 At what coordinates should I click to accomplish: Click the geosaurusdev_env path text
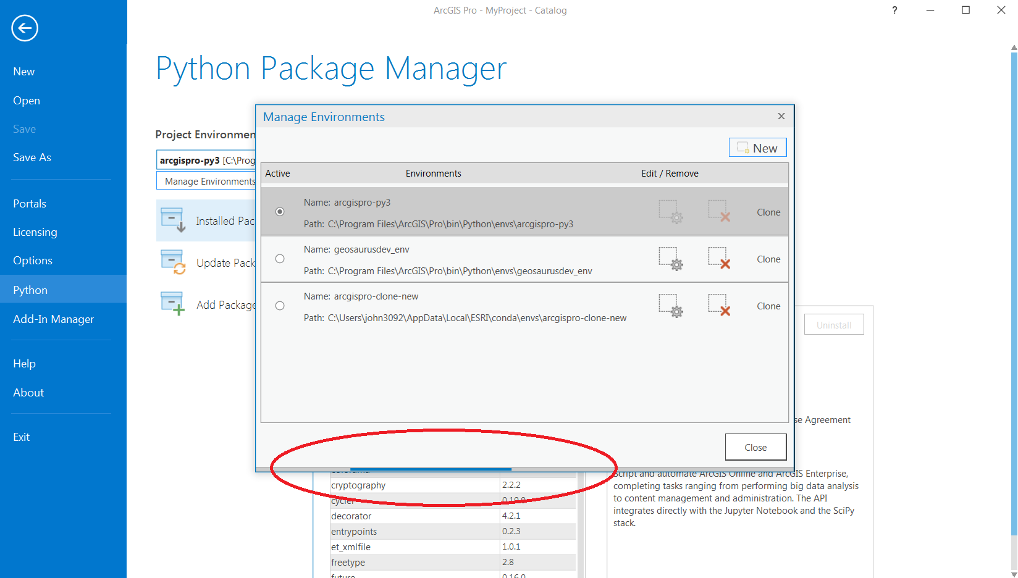(448, 271)
